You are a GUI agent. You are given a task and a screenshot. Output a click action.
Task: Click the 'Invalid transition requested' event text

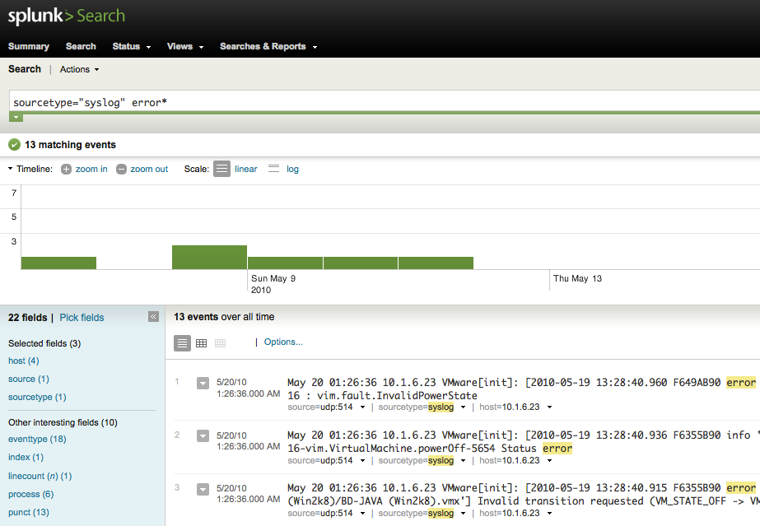pos(560,501)
